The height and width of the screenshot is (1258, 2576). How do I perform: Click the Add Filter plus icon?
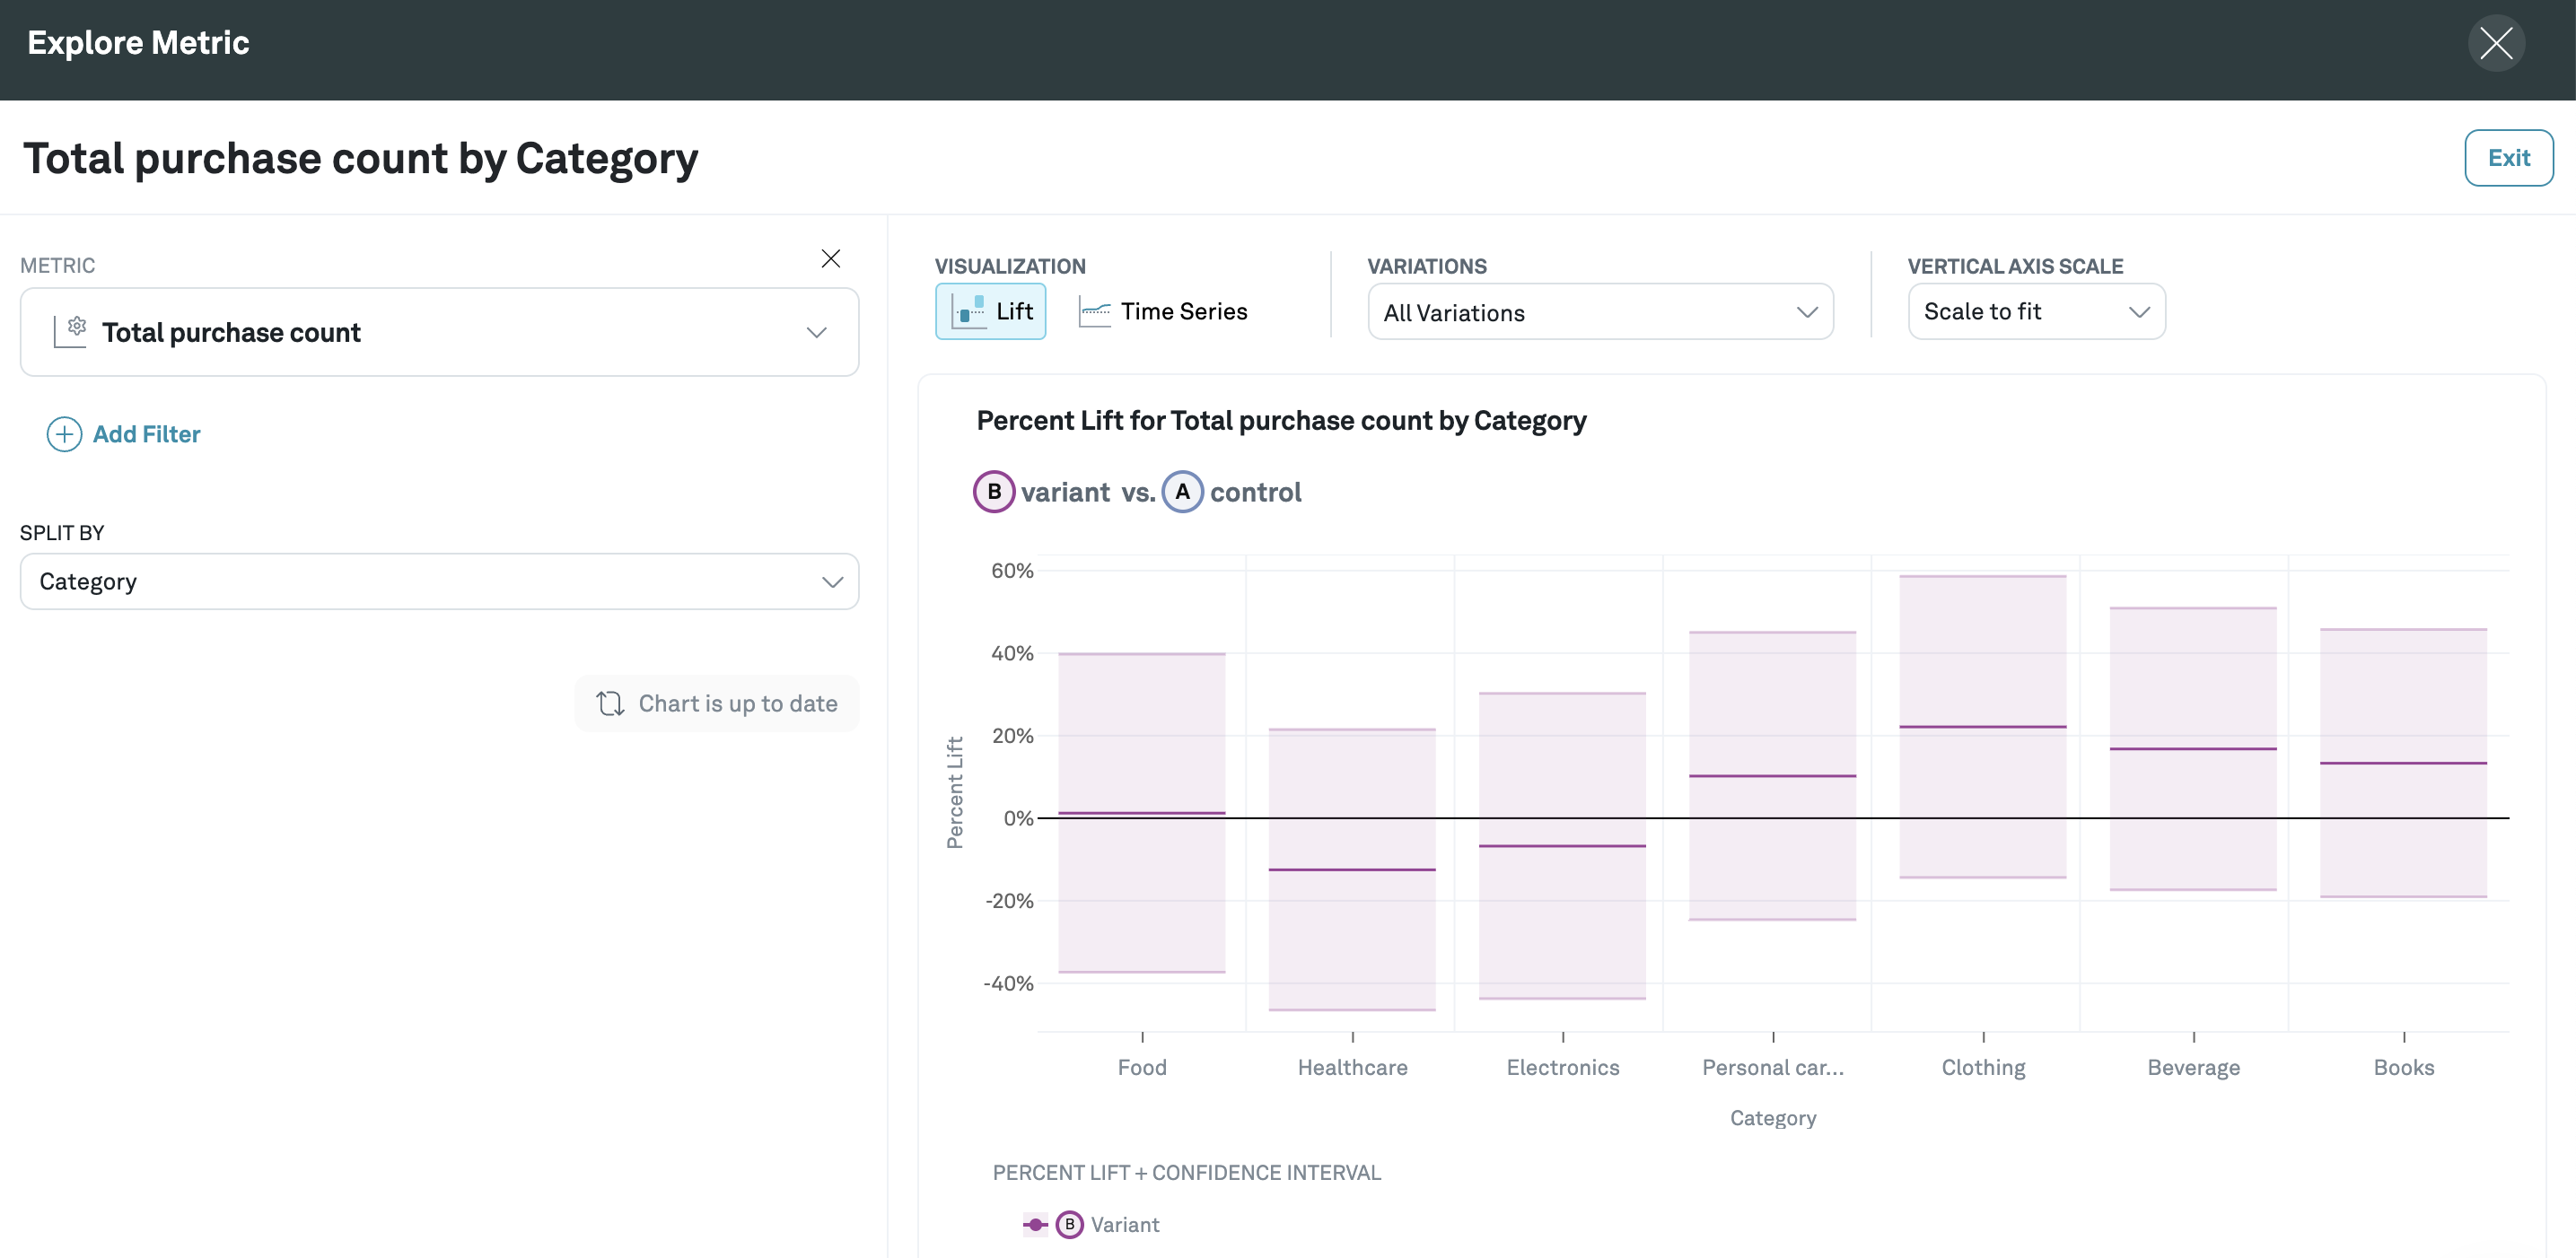[x=64, y=434]
